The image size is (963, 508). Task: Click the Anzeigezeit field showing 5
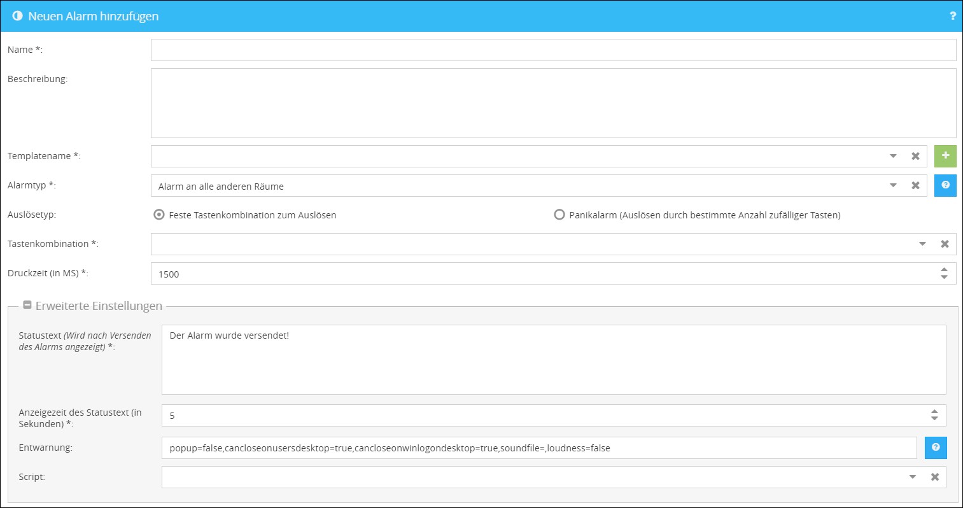coord(554,415)
